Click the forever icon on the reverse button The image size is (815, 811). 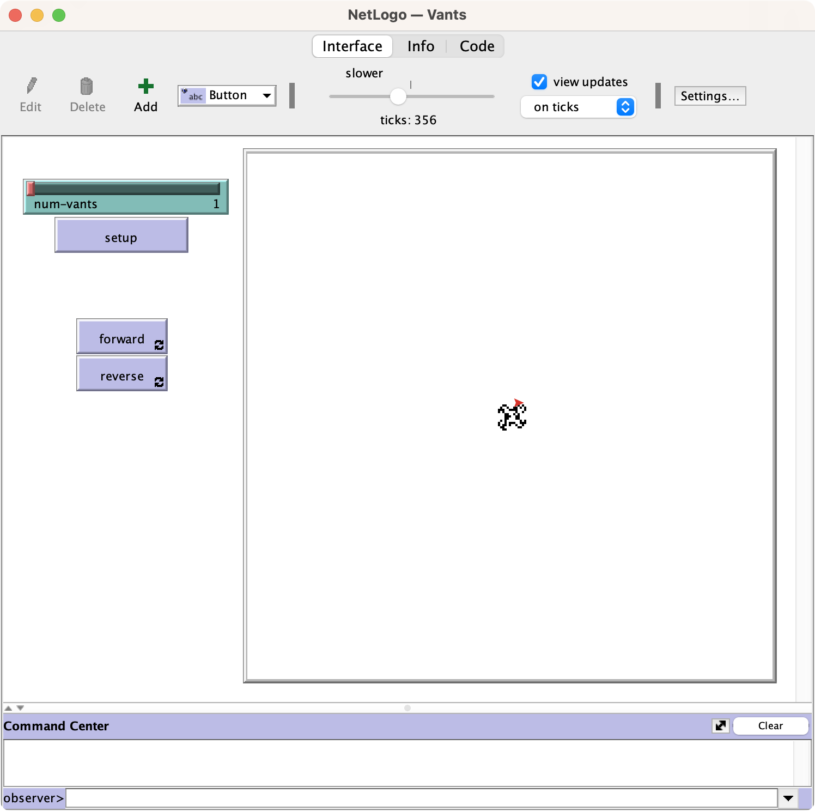(x=159, y=382)
